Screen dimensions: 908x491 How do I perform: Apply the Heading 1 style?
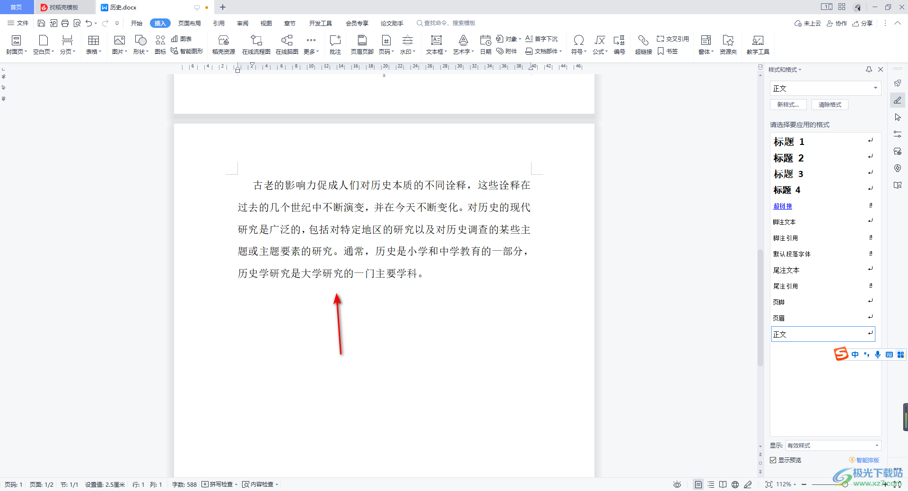(x=823, y=142)
